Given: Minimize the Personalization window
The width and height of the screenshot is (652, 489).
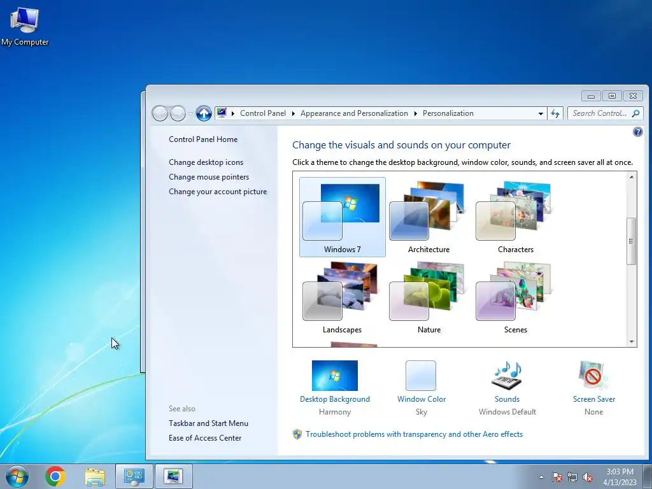Looking at the screenshot, I should [591, 96].
